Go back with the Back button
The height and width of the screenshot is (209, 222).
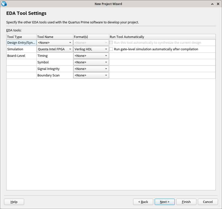(x=143, y=202)
